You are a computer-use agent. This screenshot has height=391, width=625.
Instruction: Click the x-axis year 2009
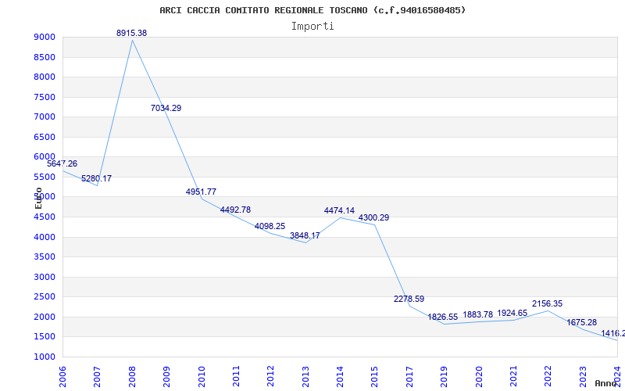coord(166,376)
